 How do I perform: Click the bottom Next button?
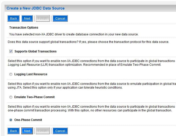click(27, 131)
